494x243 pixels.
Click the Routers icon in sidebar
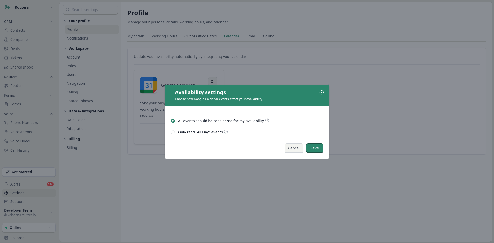tap(6, 86)
